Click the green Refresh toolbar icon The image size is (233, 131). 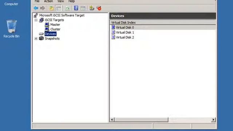[x=67, y=8]
